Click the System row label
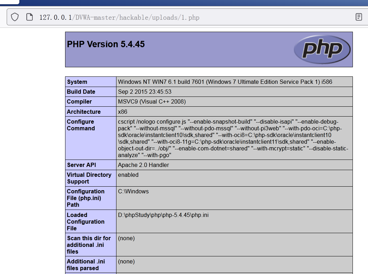This screenshot has width=368, height=274. click(x=77, y=82)
